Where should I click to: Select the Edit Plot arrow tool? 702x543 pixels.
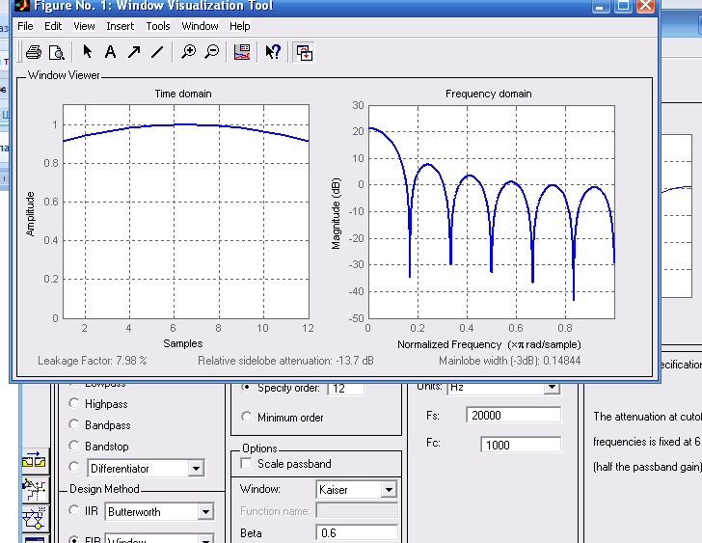pyautogui.click(x=87, y=52)
